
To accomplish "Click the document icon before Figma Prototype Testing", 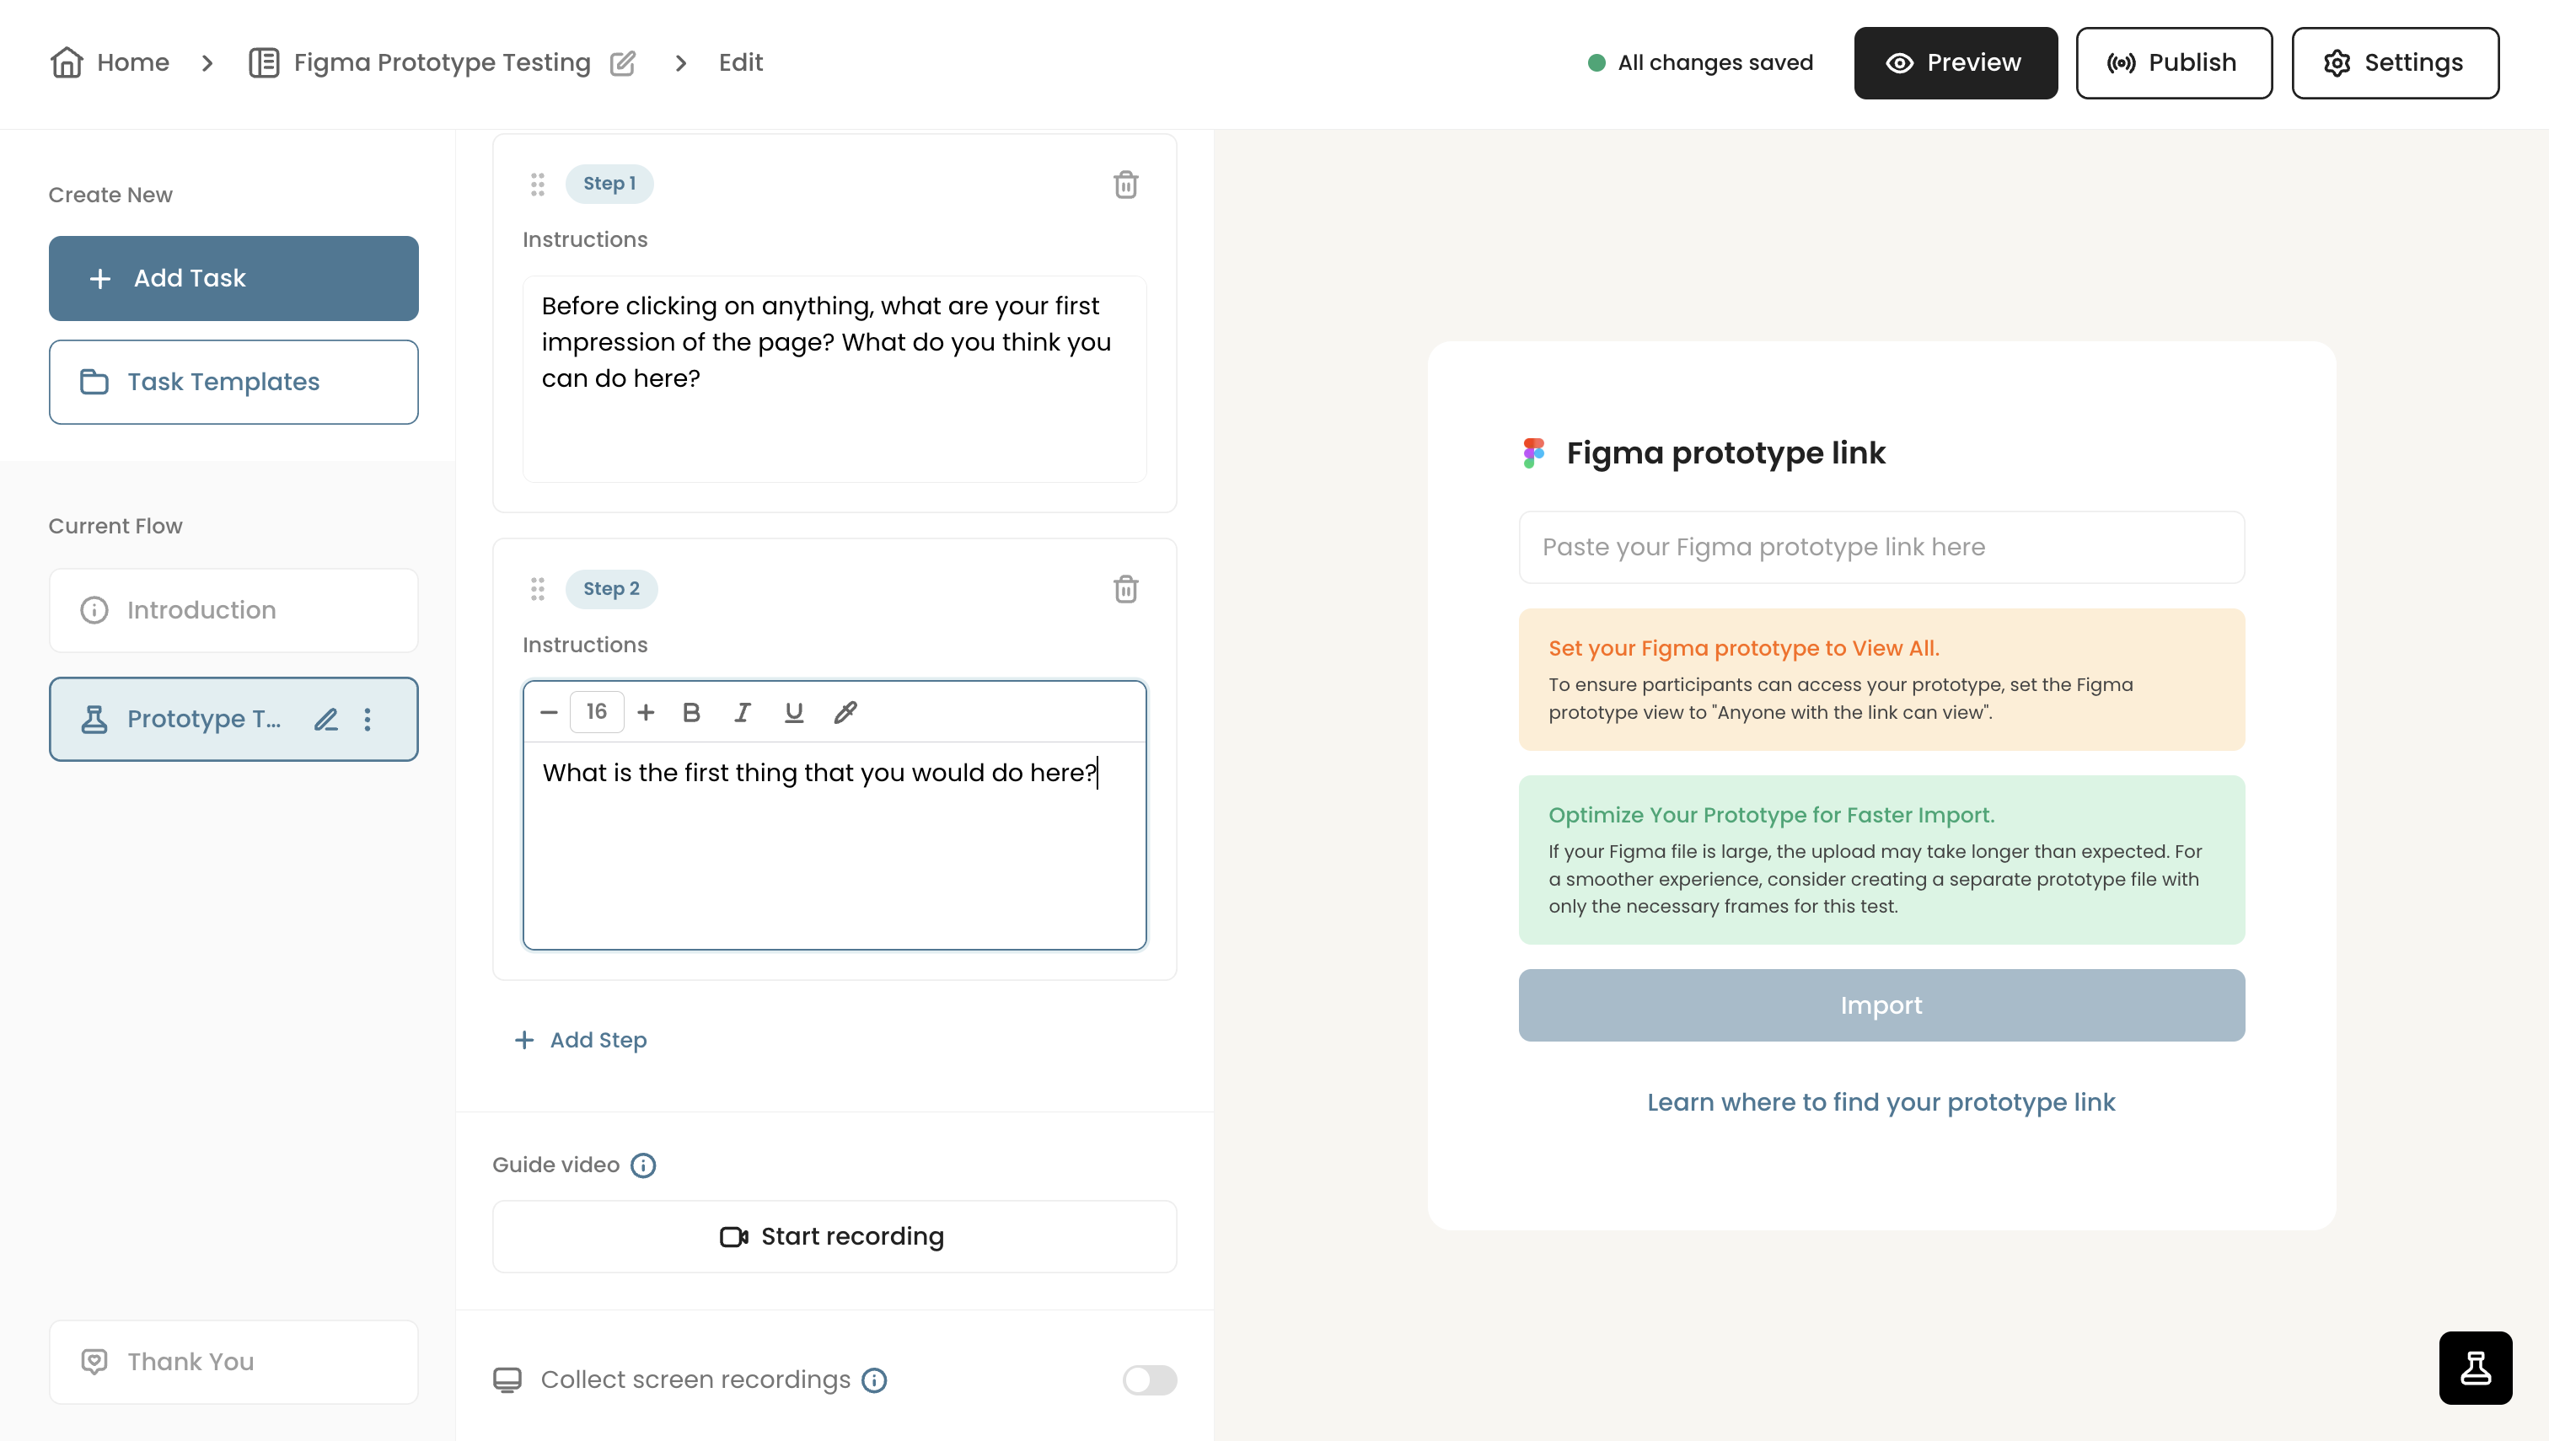I will (265, 62).
